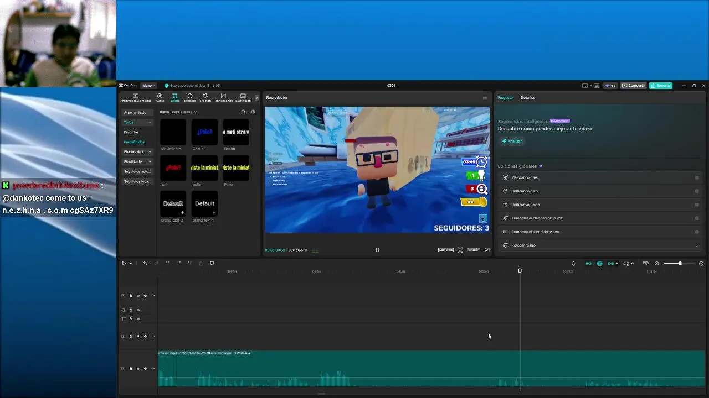This screenshot has width=709, height=398.
Task: Click the Compartir button
Action: [634, 86]
